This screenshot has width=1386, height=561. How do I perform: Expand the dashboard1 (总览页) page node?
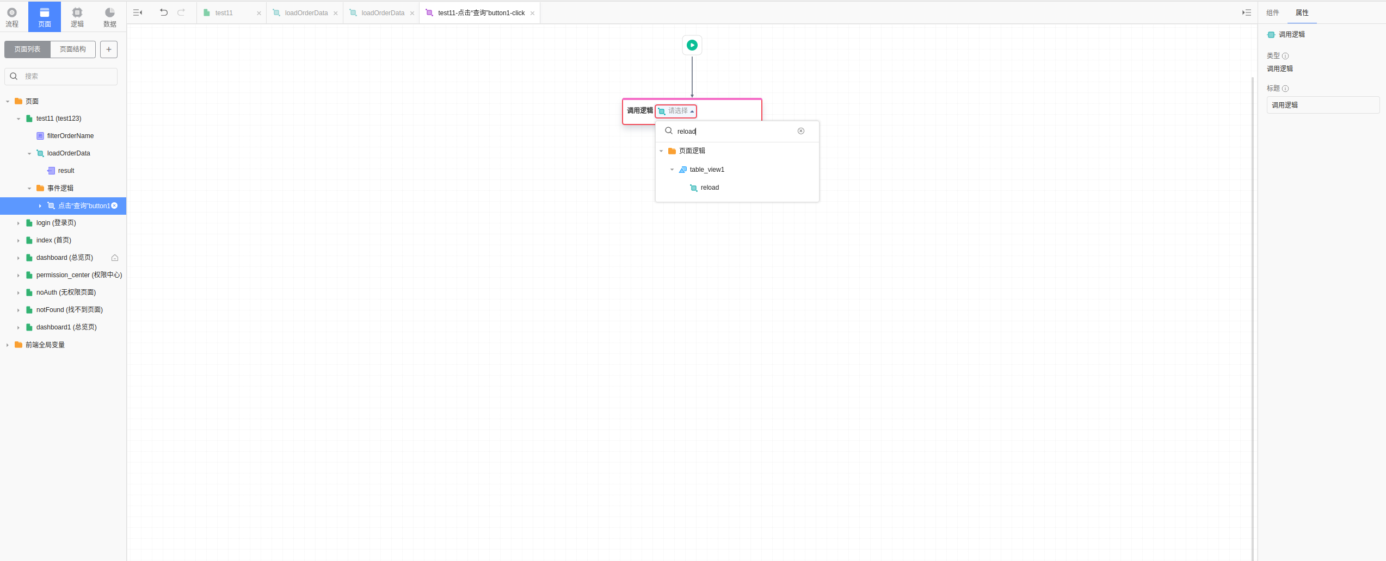[x=19, y=328]
